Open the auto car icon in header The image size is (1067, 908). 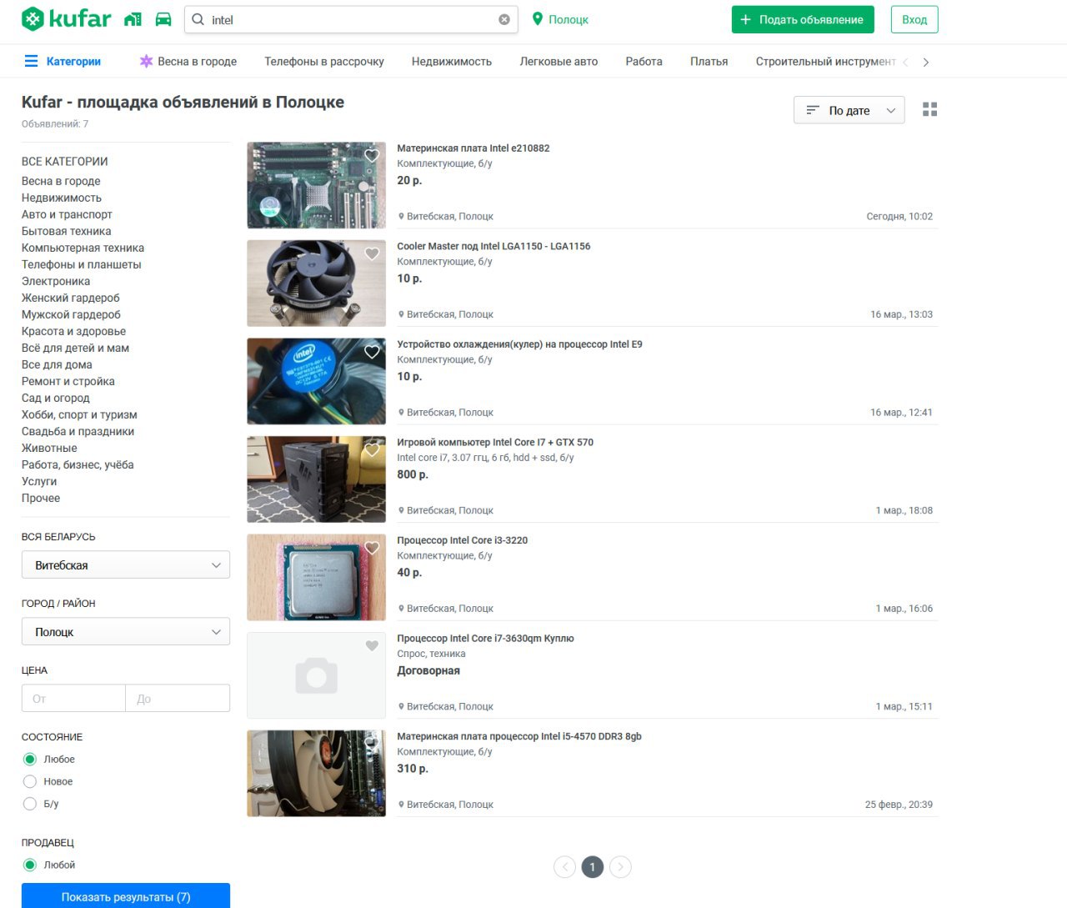[x=163, y=19]
